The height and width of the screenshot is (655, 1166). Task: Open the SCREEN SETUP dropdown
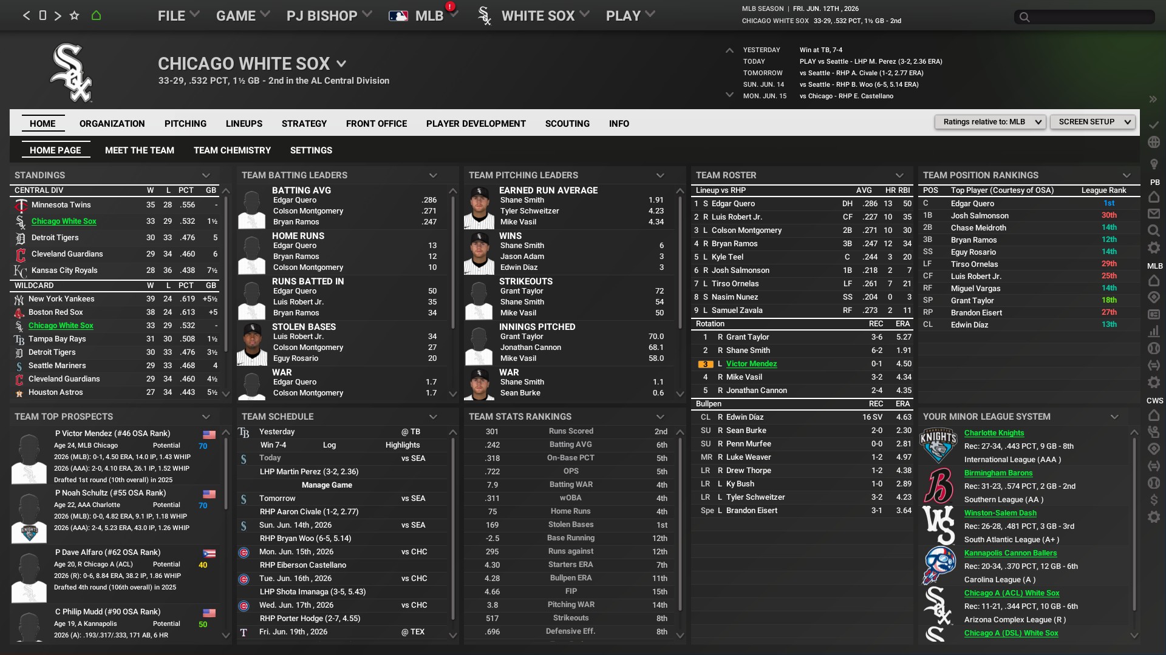coord(1093,122)
